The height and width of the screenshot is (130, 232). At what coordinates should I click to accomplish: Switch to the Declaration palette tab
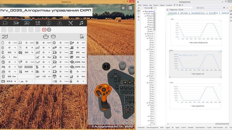[141, 127]
